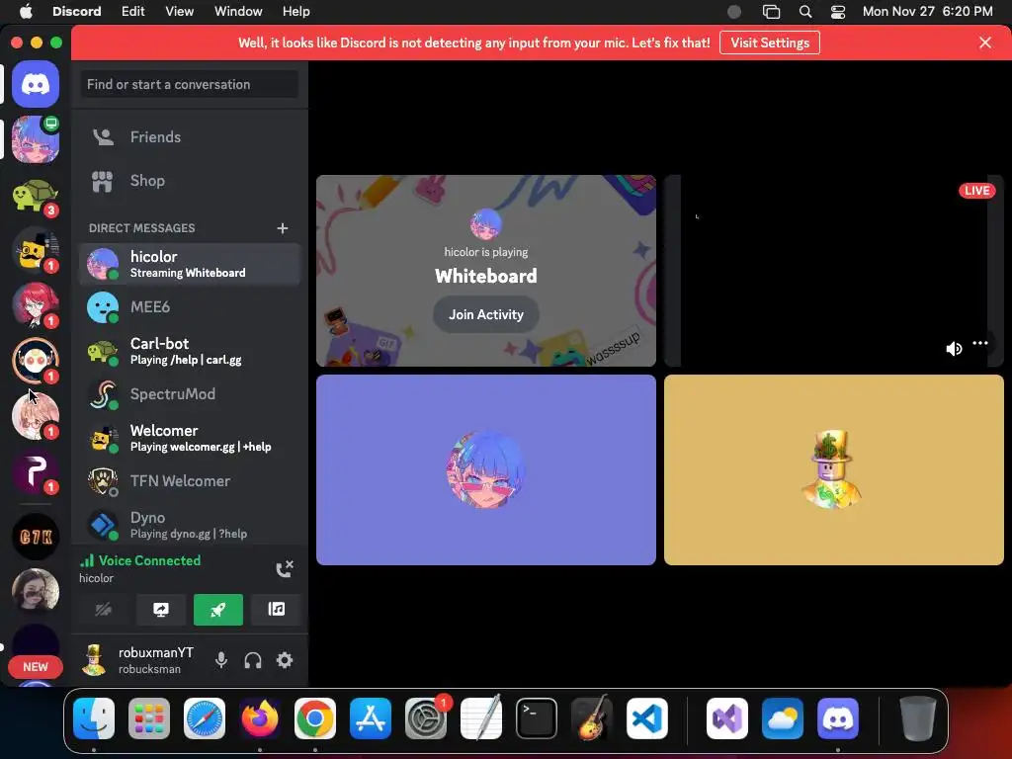Launch Visual Studio Code from the Dock
Image resolution: width=1012 pixels, height=759 pixels.
pos(646,717)
